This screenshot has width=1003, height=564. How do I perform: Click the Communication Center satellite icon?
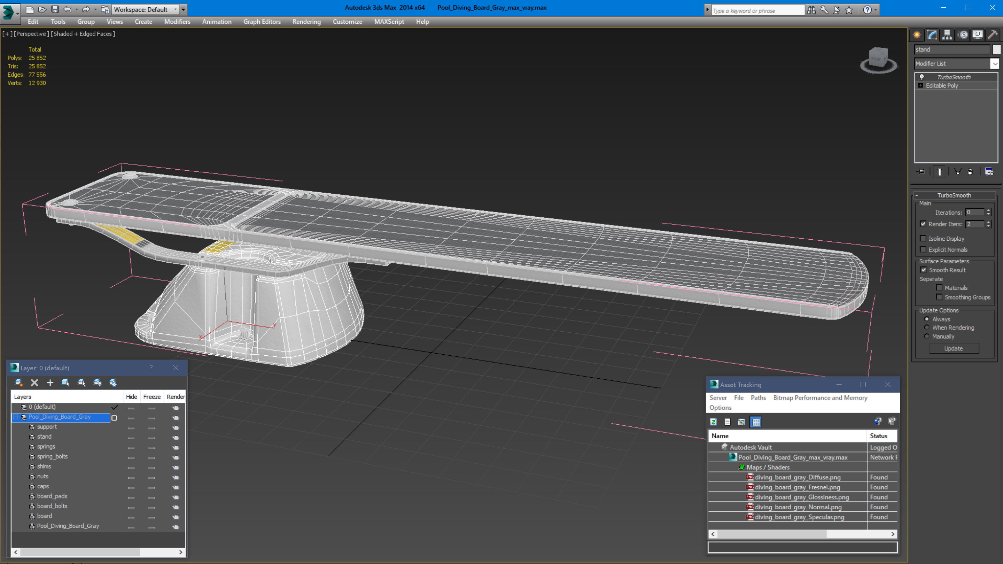(836, 10)
